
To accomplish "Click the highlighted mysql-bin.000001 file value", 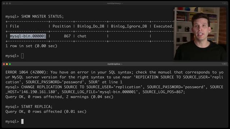I will tap(28, 36).
